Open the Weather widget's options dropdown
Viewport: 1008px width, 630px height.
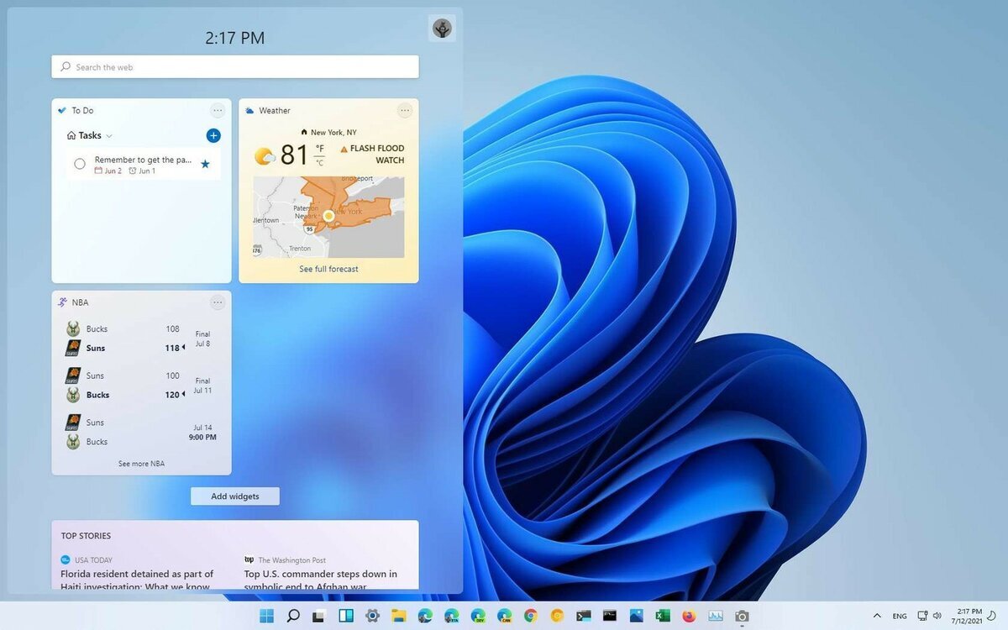(x=405, y=110)
